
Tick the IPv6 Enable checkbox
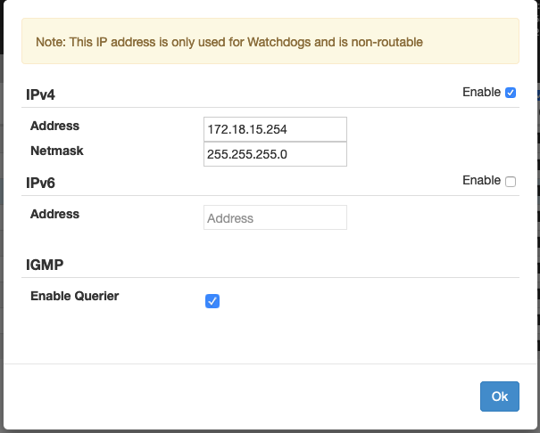point(511,182)
